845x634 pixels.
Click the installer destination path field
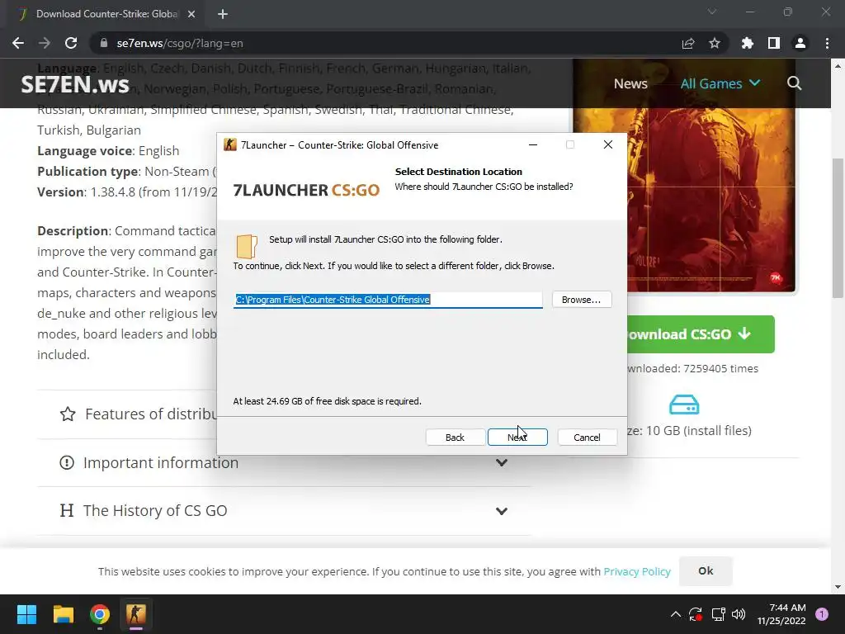click(x=388, y=300)
